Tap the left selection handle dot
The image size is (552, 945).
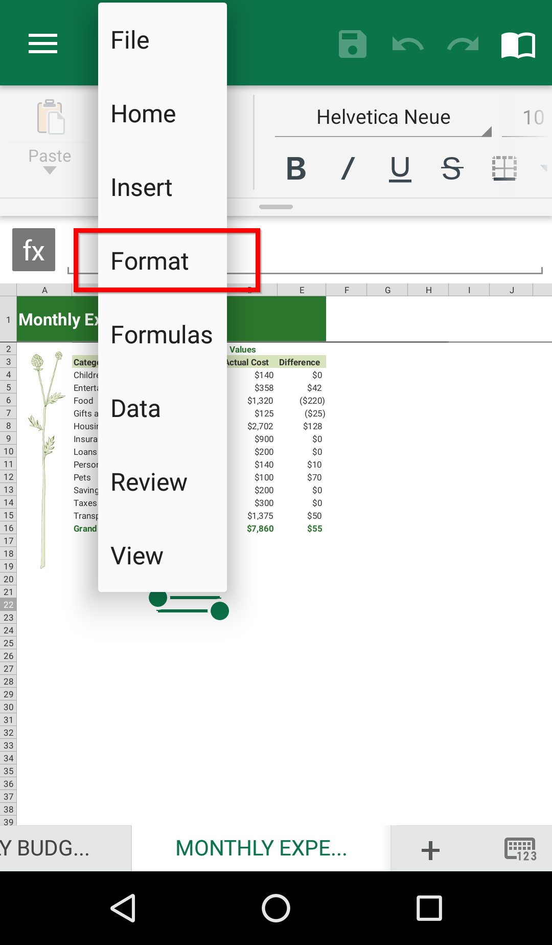158,598
